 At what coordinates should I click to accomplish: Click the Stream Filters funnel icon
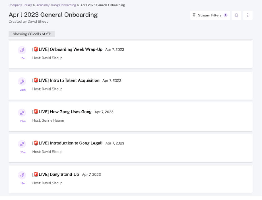click(x=194, y=15)
